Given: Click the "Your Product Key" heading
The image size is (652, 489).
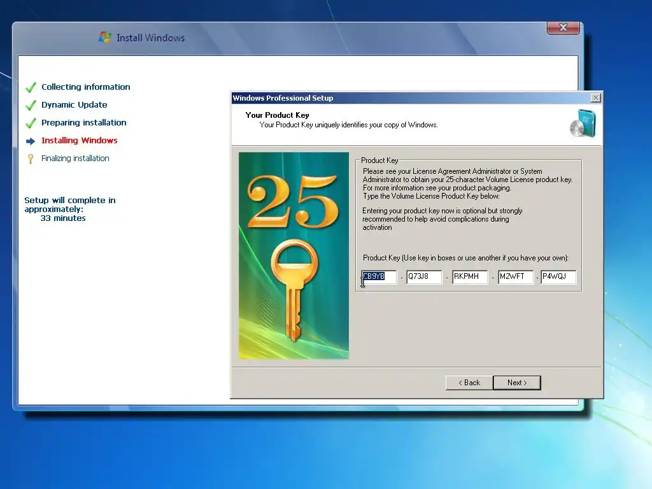Looking at the screenshot, I should point(277,115).
